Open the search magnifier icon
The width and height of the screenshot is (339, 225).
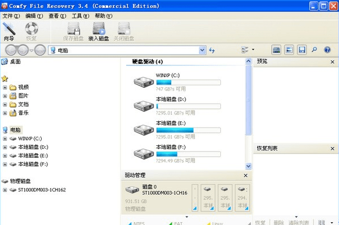point(314,50)
